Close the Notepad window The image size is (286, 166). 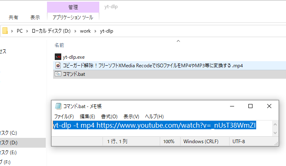269,106
